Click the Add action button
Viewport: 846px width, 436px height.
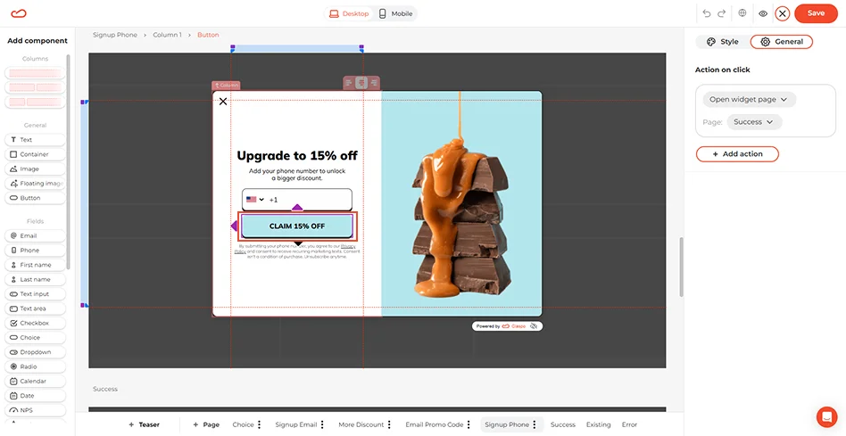point(737,154)
